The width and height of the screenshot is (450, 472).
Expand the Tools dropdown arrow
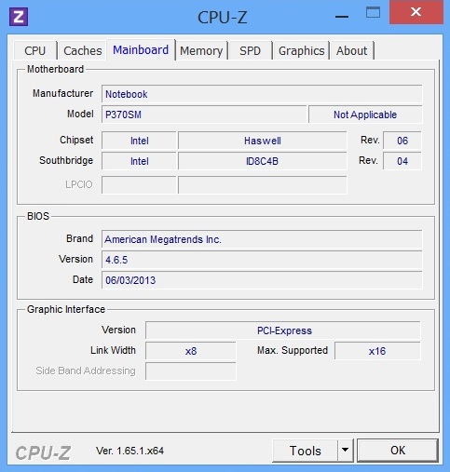345,451
